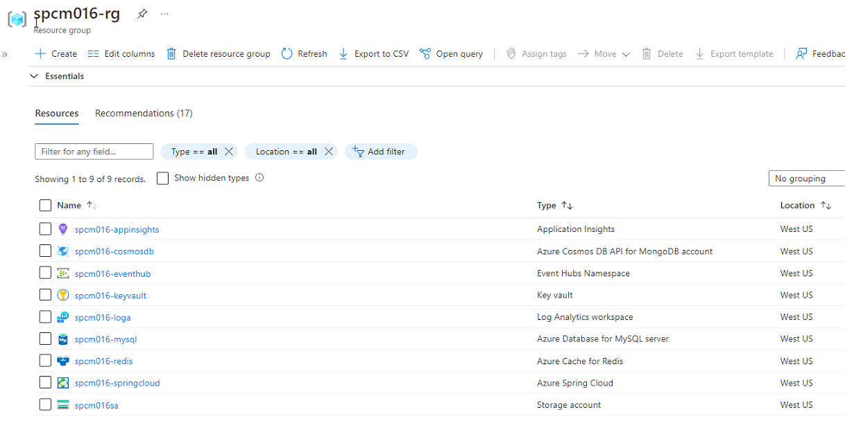
Task: Click Add filter
Action: coord(381,152)
